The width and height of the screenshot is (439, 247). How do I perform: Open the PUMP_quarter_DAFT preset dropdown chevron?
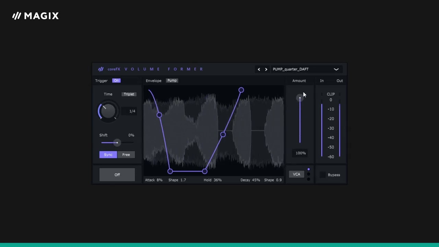click(x=336, y=69)
